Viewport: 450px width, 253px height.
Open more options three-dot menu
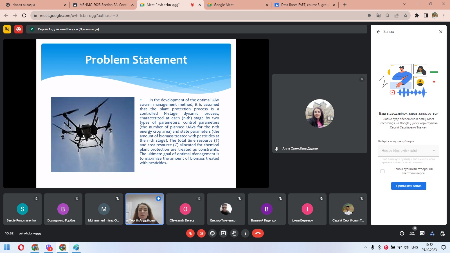tap(245, 233)
